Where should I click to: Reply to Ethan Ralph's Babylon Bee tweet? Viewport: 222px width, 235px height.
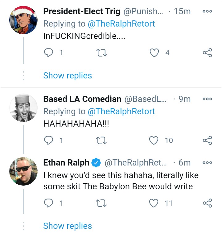click(48, 203)
